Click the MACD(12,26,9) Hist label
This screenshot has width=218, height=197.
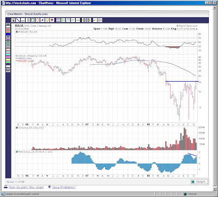pos(34,152)
